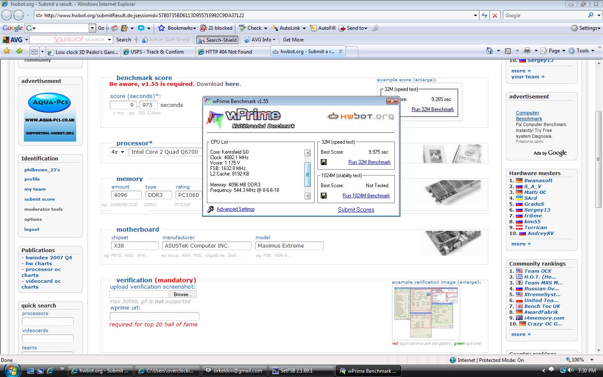Image resolution: width=603 pixels, height=377 pixels.
Task: Click Team OCX in Community rankings
Action: coord(538,271)
